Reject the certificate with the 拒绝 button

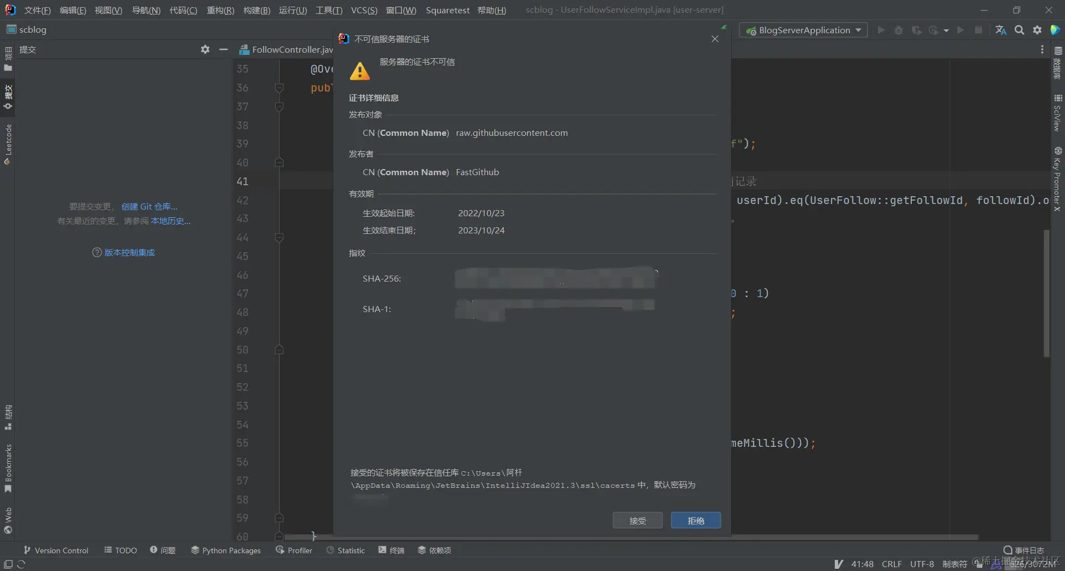coord(696,521)
